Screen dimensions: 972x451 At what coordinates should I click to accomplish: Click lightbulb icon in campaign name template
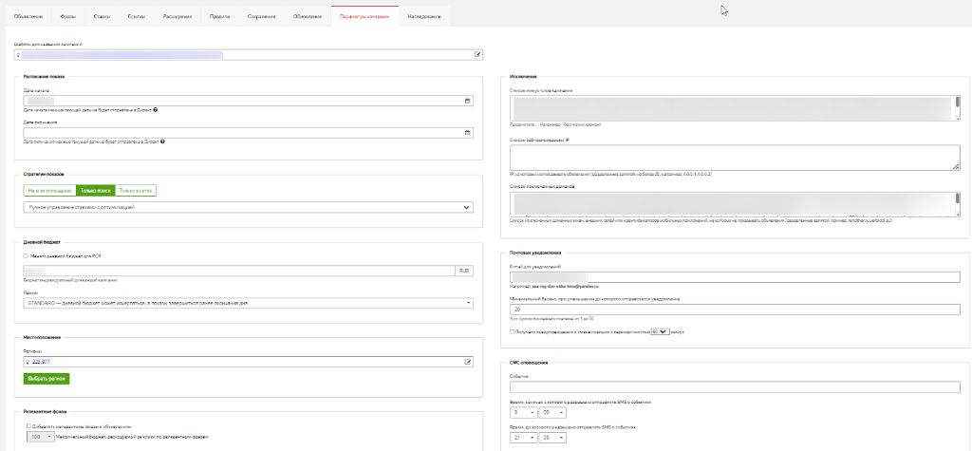pyautogui.click(x=18, y=55)
